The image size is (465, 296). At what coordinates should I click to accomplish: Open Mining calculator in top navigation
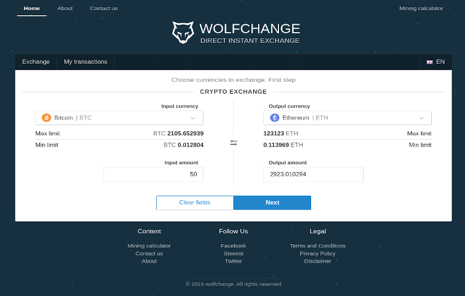421,8
